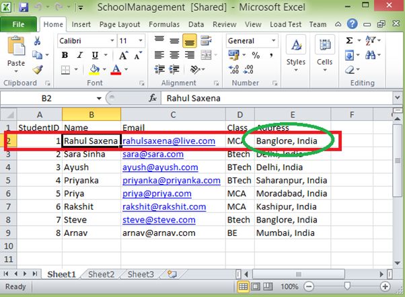Open steve@steve.com link
The width and height of the screenshot is (405, 297).
coord(159,220)
